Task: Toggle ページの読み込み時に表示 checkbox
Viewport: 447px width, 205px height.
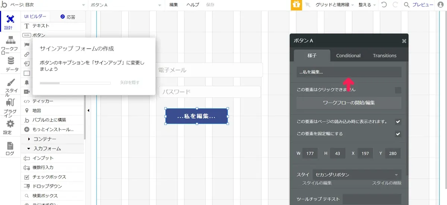Action: pyautogui.click(x=398, y=122)
